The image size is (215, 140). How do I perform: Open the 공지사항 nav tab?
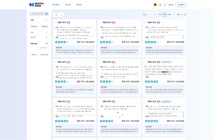(x=68, y=5)
